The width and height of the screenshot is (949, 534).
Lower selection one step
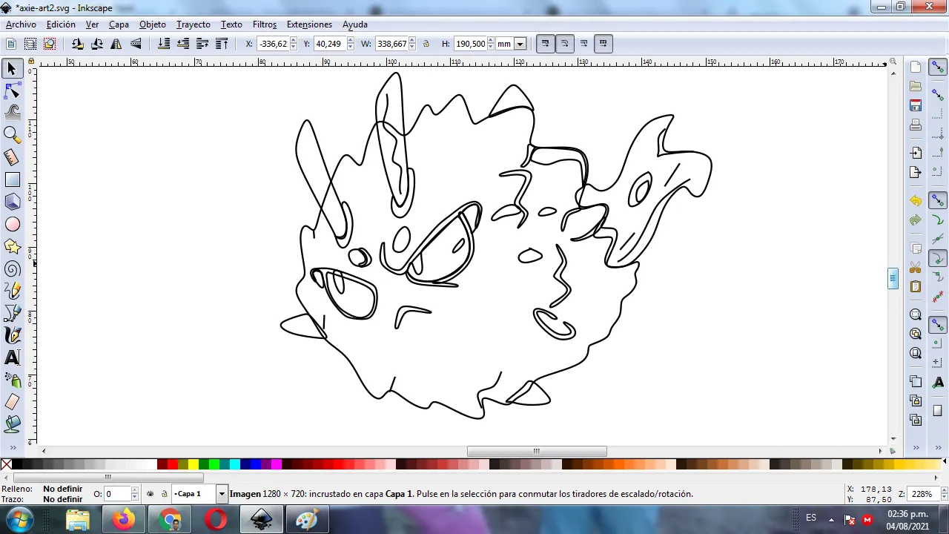(183, 44)
